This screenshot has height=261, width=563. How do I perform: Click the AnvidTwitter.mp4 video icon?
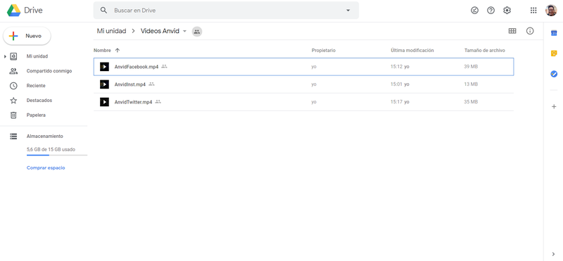[104, 102]
